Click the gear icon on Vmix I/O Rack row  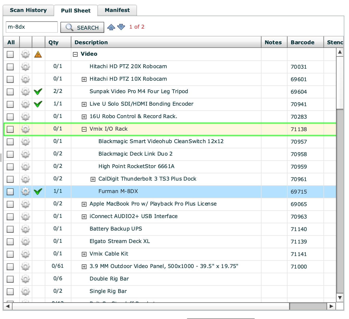point(26,129)
